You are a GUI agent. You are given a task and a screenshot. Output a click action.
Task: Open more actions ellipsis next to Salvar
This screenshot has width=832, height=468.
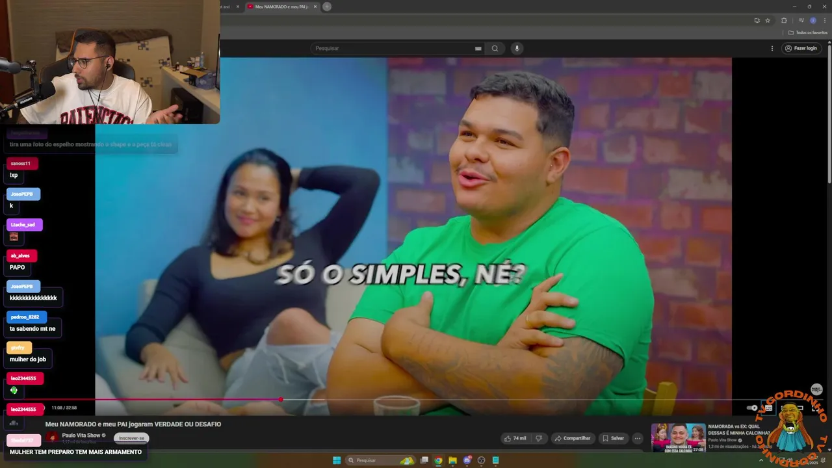click(x=638, y=438)
